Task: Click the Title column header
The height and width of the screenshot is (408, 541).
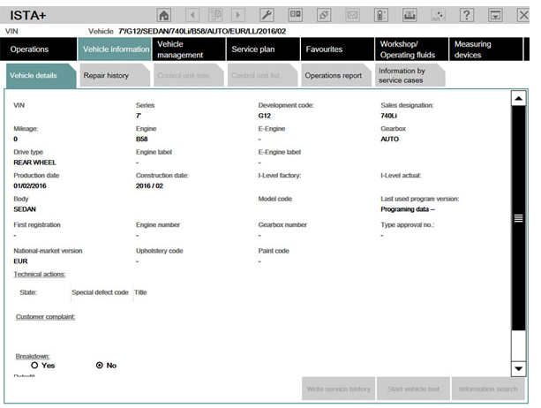Action: pyautogui.click(x=140, y=292)
